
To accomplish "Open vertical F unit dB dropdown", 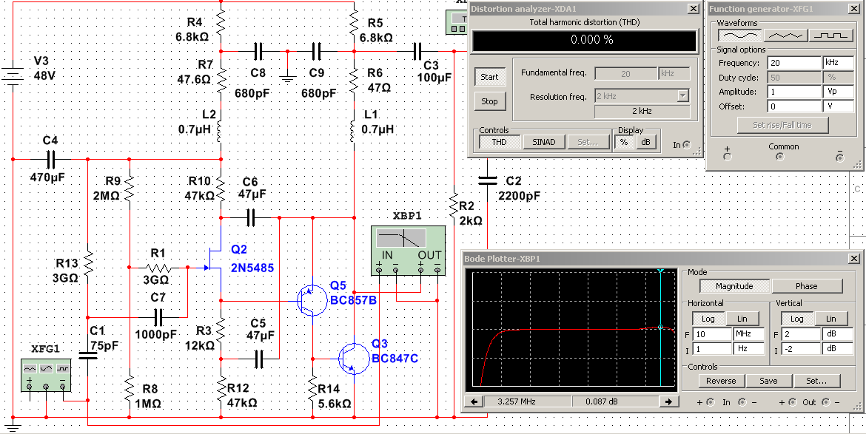I will click(x=837, y=333).
